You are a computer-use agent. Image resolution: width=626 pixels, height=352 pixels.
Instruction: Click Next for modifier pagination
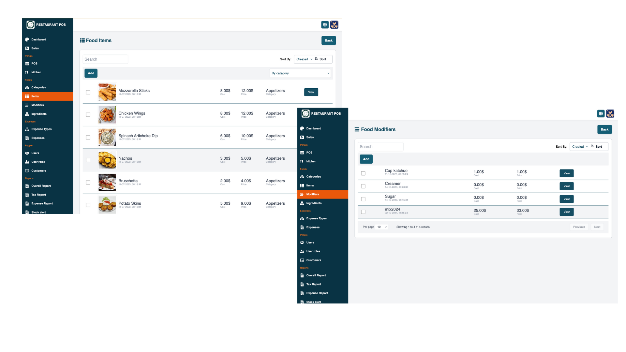click(x=597, y=227)
